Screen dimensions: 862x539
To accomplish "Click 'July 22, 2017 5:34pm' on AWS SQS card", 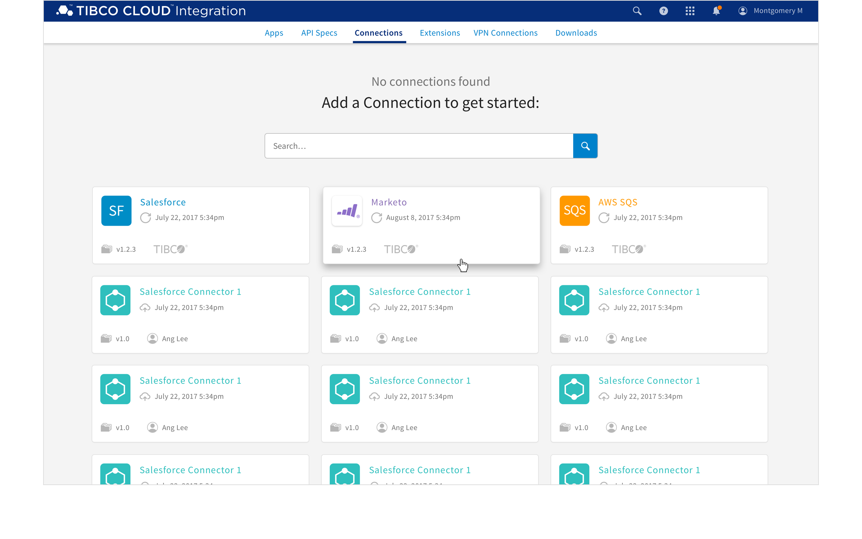I will pyautogui.click(x=648, y=218).
